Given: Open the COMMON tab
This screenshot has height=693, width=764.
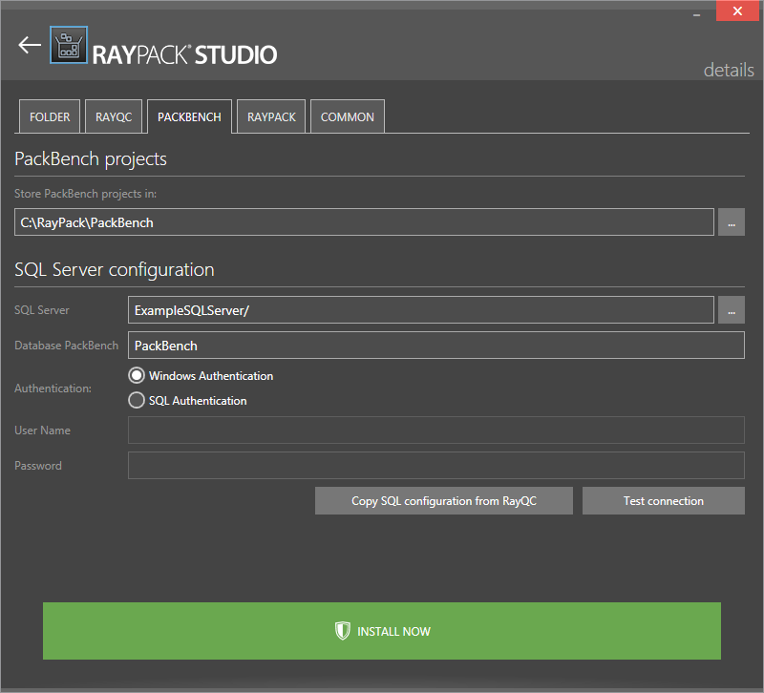Looking at the screenshot, I should click(x=348, y=117).
